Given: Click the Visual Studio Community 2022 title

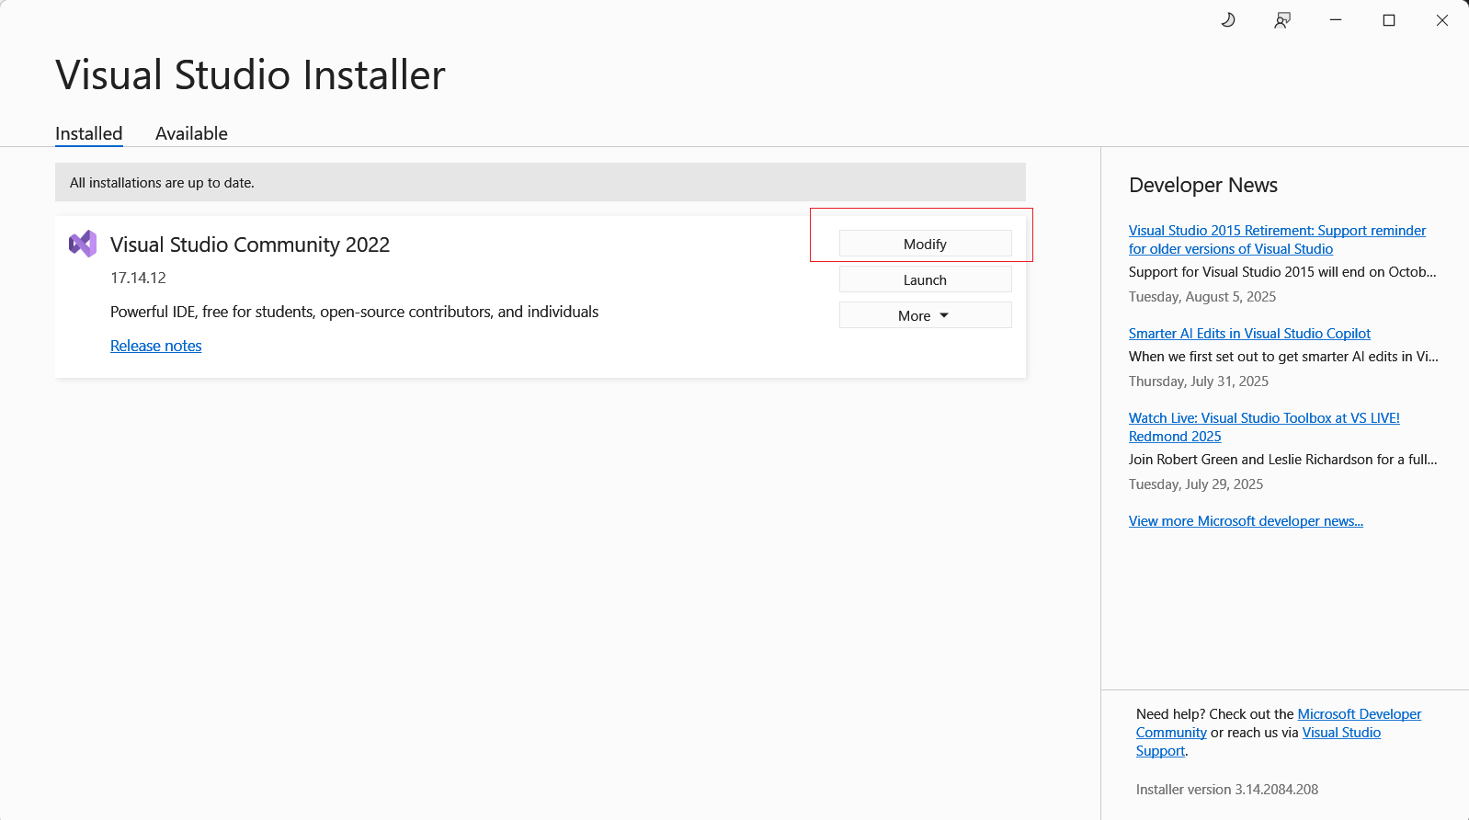Looking at the screenshot, I should click(x=250, y=245).
